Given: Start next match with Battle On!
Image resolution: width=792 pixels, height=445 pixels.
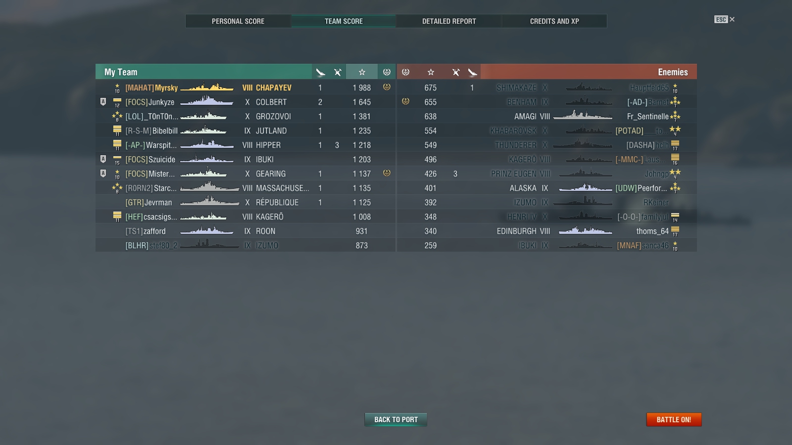Looking at the screenshot, I should pos(674,419).
